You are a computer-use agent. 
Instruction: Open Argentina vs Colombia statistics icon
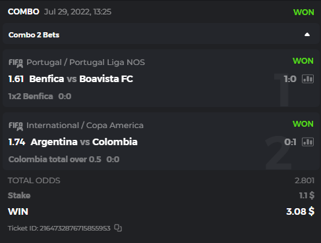(308, 142)
